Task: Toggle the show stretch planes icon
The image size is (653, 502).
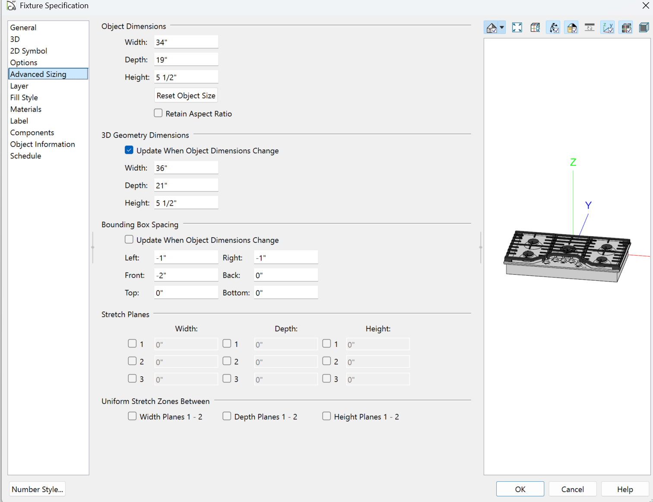Action: coord(626,28)
